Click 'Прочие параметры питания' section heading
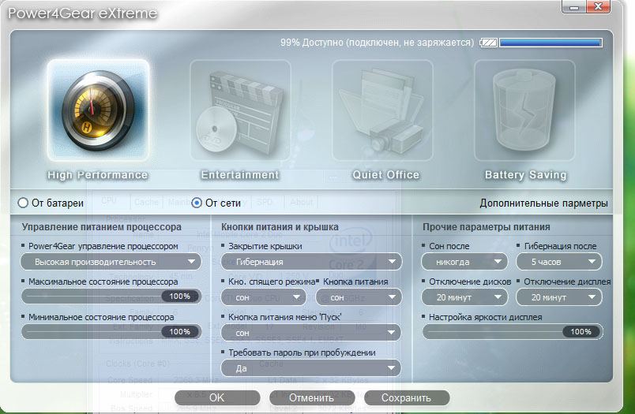 click(487, 227)
